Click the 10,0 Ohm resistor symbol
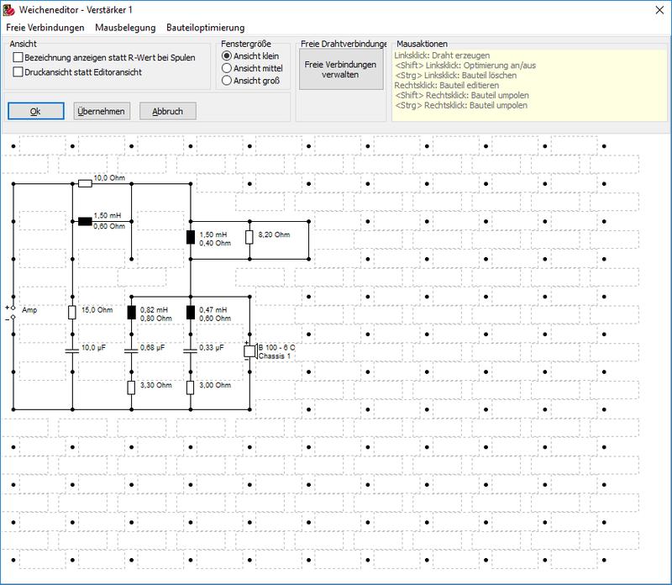Screen dimensions: 672x585 pos(84,182)
